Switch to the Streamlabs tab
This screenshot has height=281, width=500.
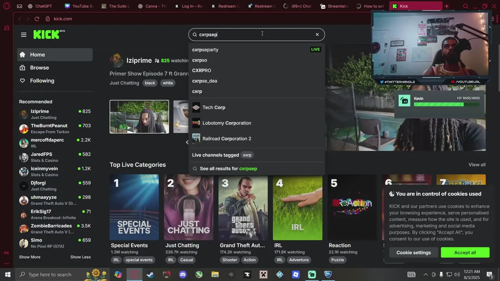click(334, 6)
